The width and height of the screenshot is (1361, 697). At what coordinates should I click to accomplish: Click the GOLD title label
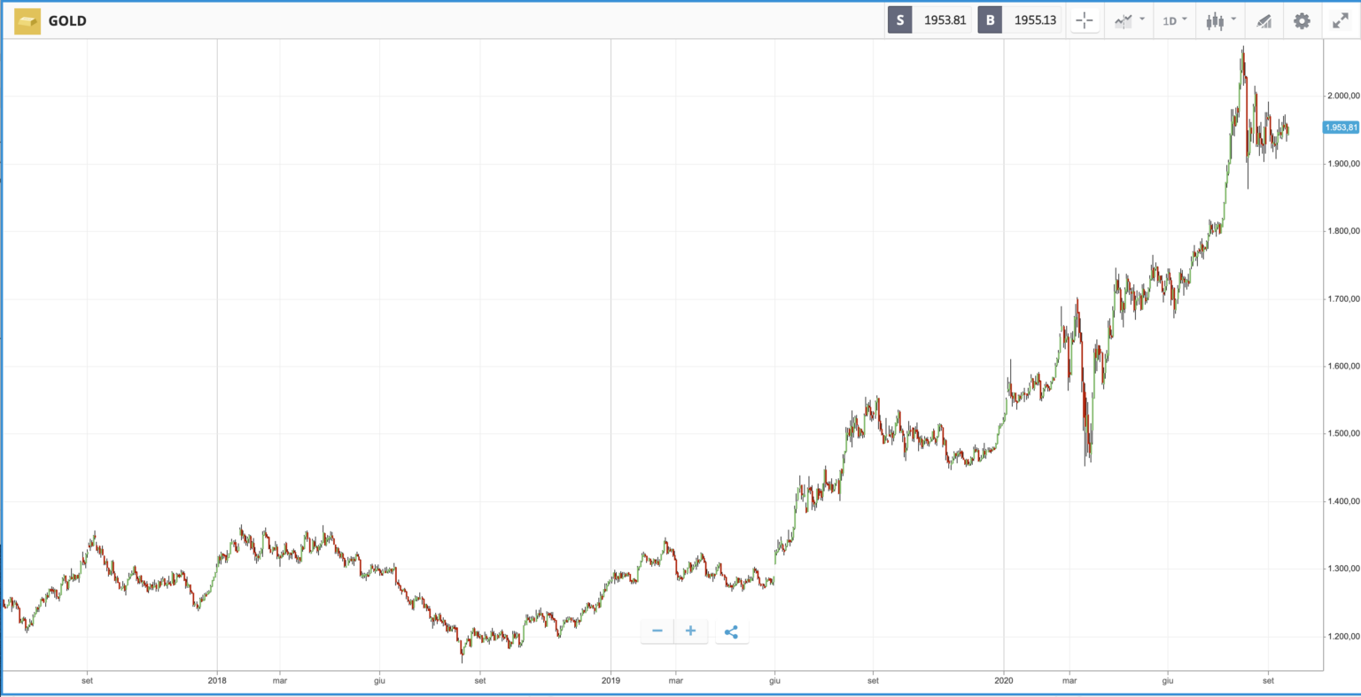69,20
